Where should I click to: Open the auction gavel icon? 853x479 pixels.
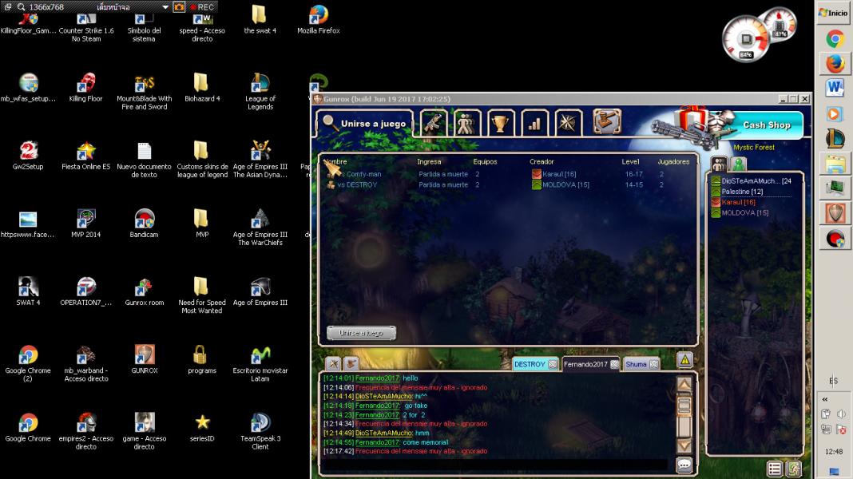pyautogui.click(x=607, y=122)
